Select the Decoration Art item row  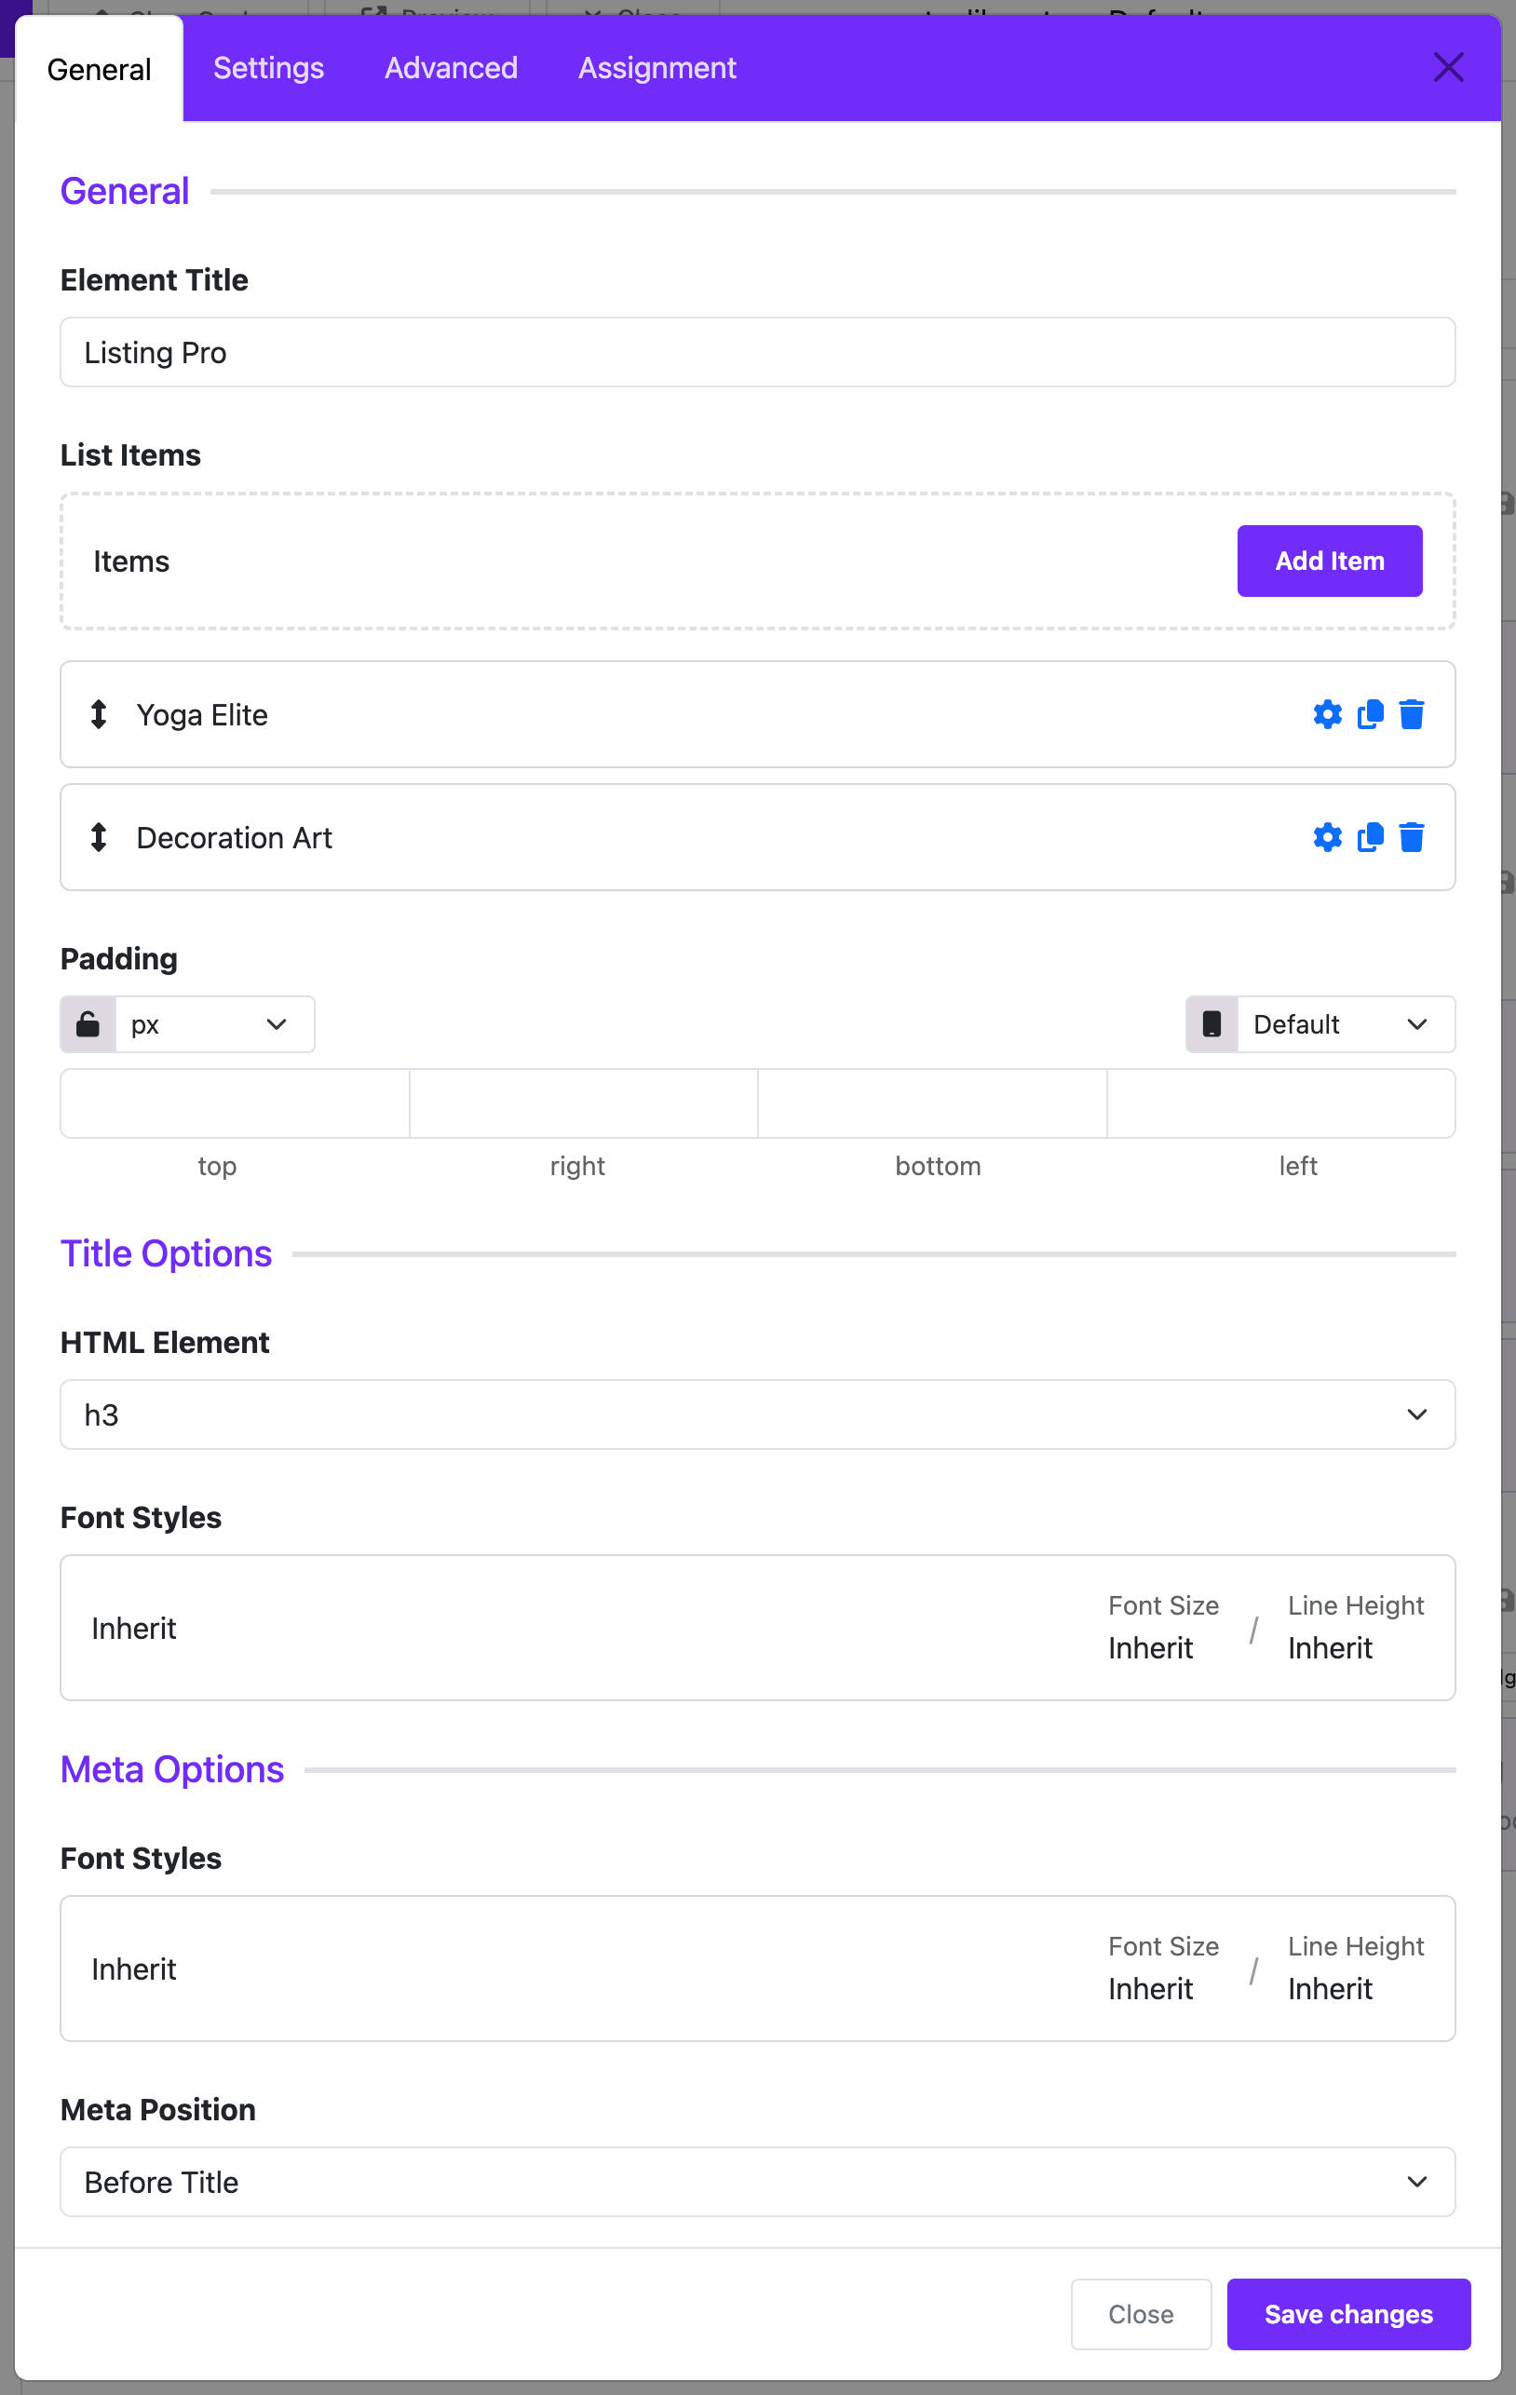758,837
